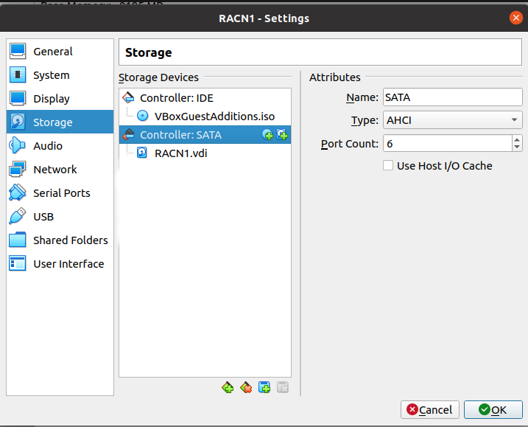Open the General settings category

pos(60,52)
